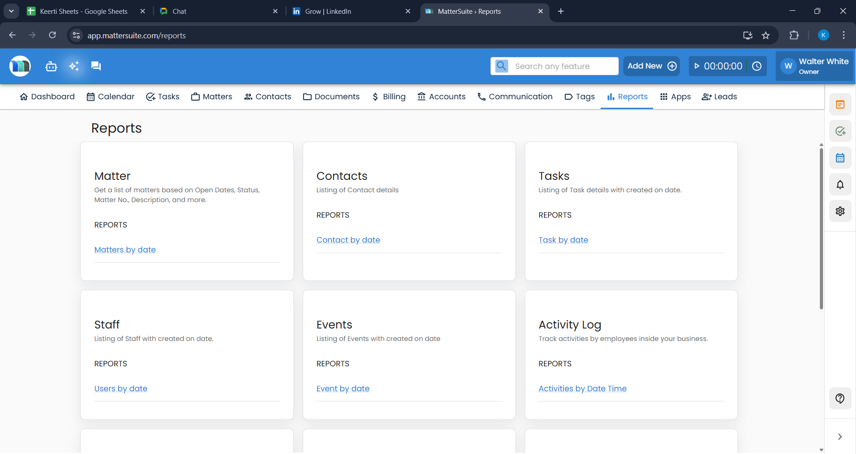This screenshot has width=856, height=454.
Task: Open Chrome's three-dot menu
Action: click(844, 35)
